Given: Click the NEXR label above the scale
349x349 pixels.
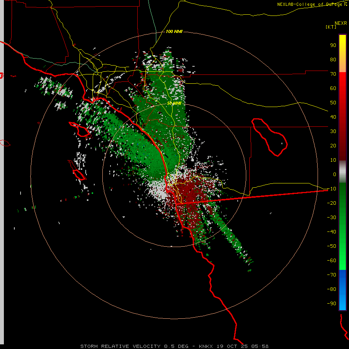Looking at the screenshot, I should 340,23.
